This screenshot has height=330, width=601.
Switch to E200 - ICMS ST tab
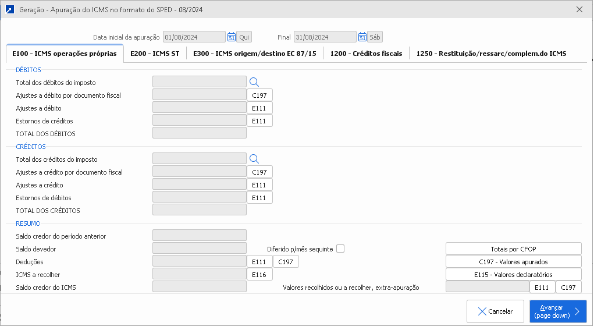(x=155, y=54)
